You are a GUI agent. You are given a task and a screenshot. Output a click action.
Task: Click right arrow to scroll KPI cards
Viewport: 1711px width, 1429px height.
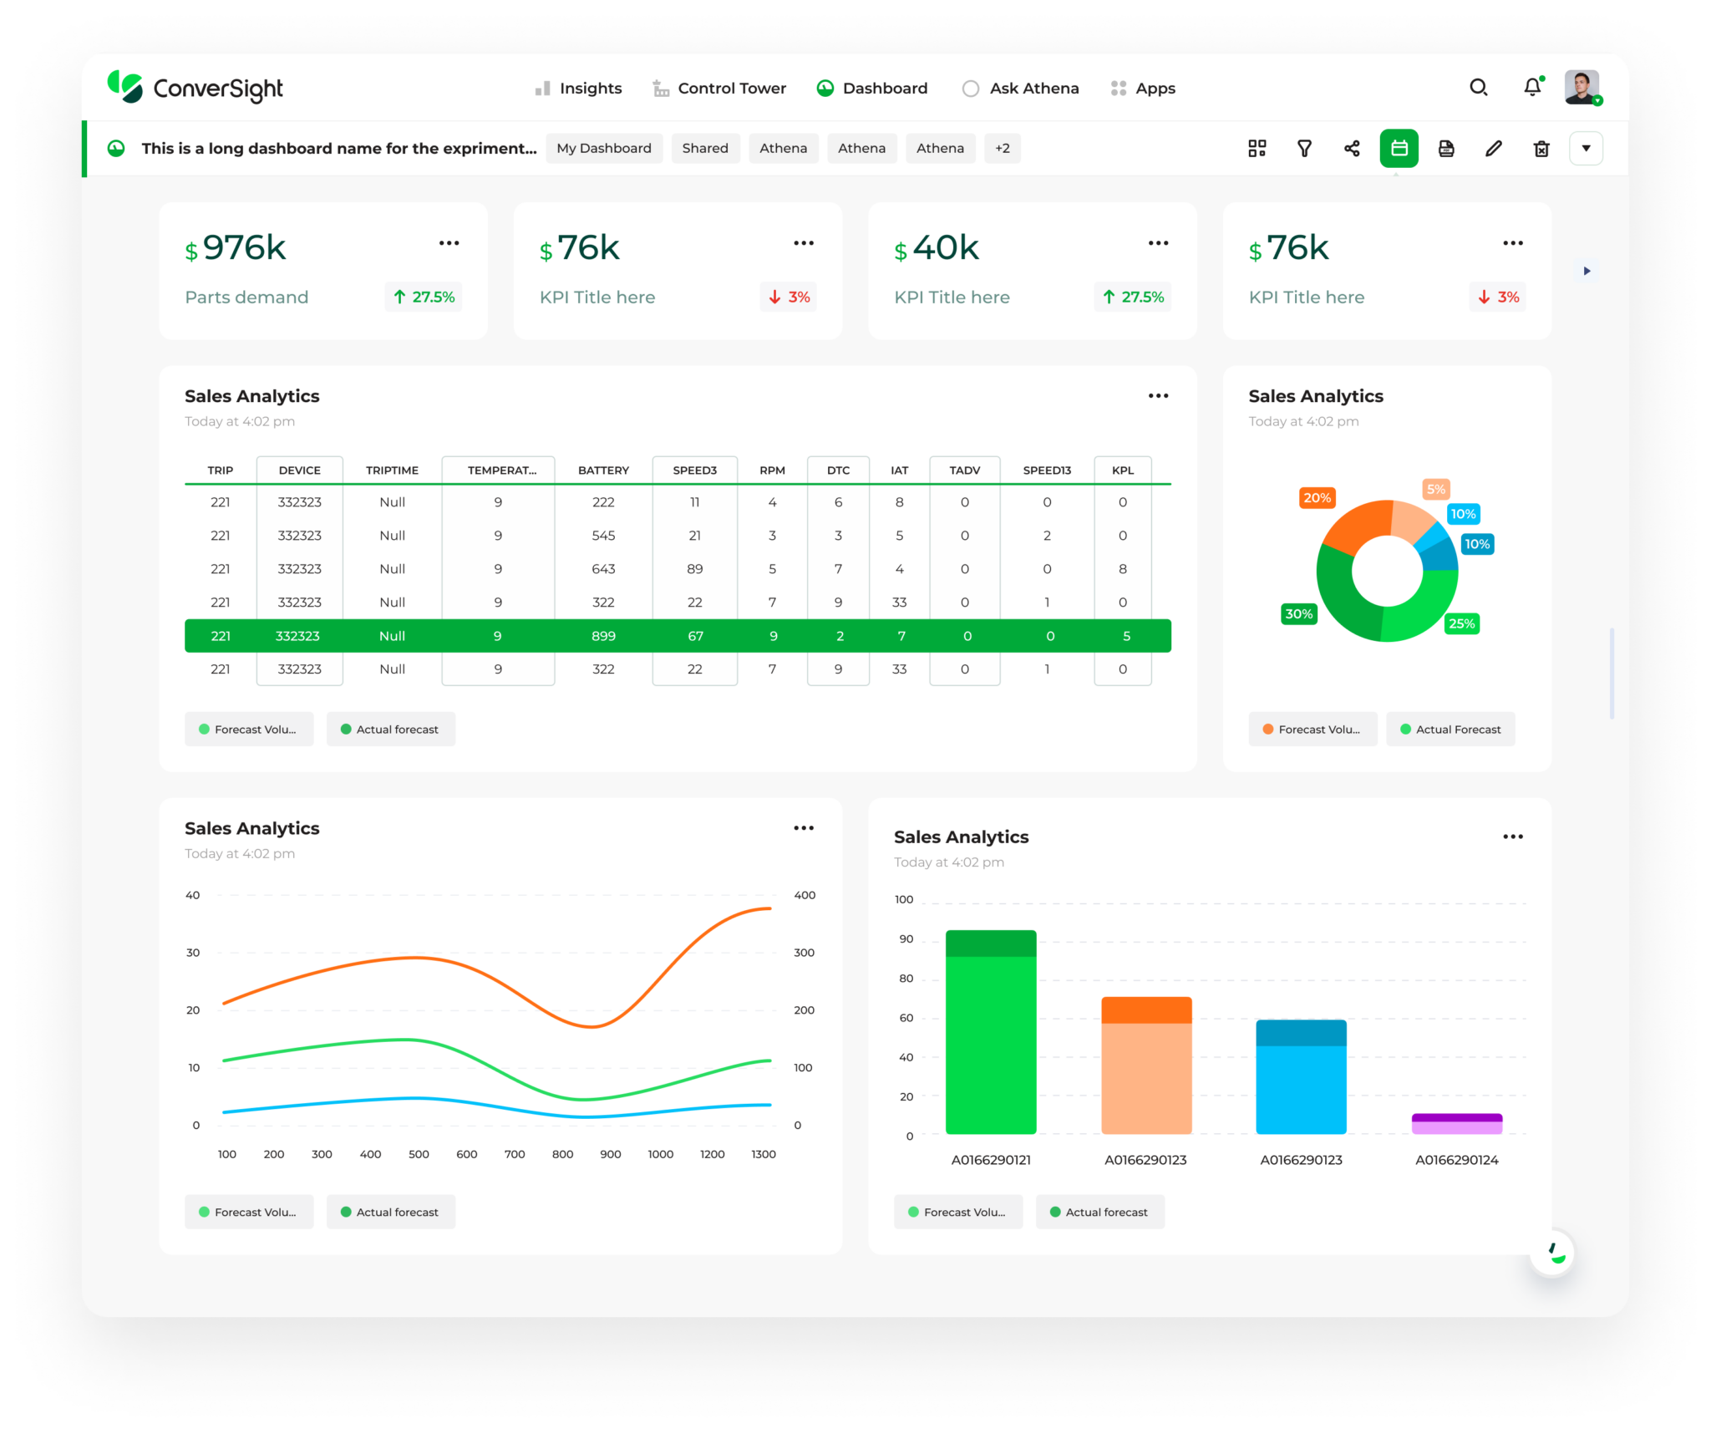pyautogui.click(x=1587, y=271)
